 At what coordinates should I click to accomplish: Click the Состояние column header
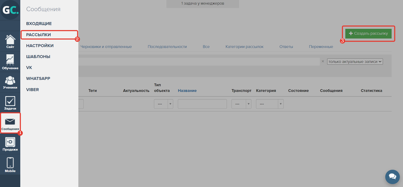click(x=298, y=91)
